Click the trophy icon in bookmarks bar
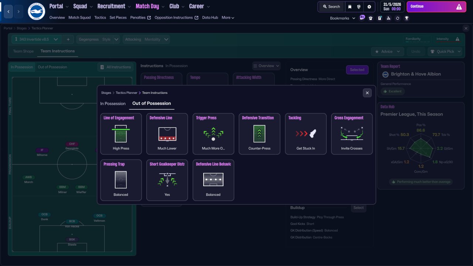 406,18
